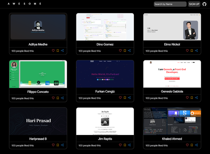The image size is (210, 154).
Task: Click the SIGN UP button
Action: tap(194, 4)
